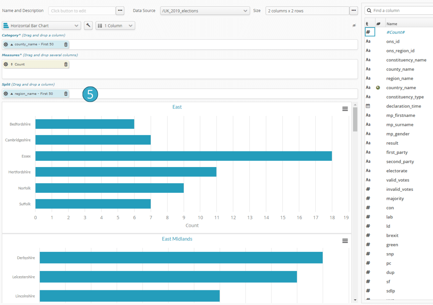Click the # icon beside #Count#

click(x=368, y=32)
